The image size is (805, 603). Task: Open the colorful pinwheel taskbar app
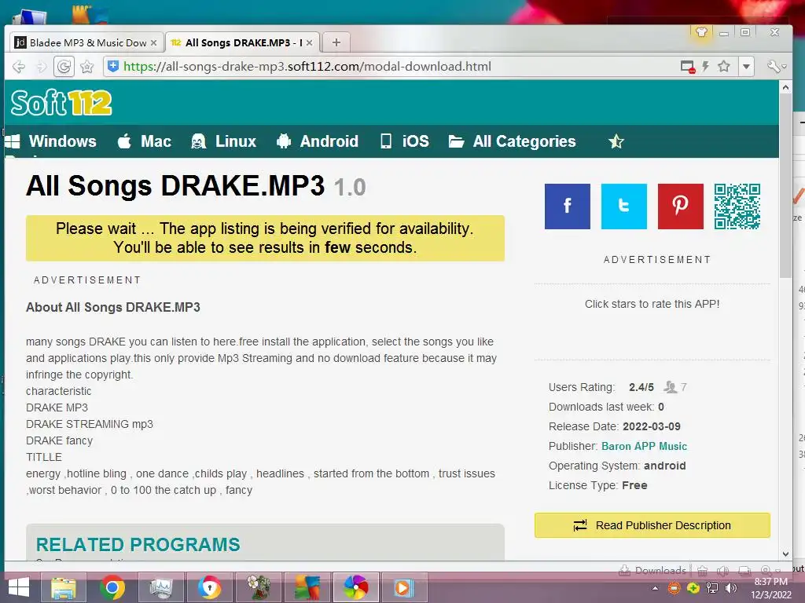[x=356, y=587]
